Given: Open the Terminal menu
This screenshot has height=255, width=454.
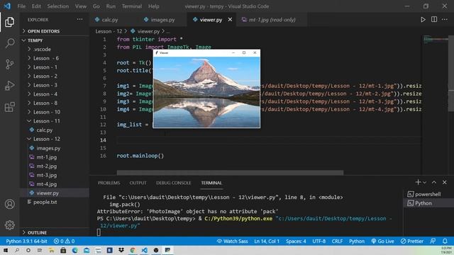Looking at the screenshot, I should tap(132, 6).
